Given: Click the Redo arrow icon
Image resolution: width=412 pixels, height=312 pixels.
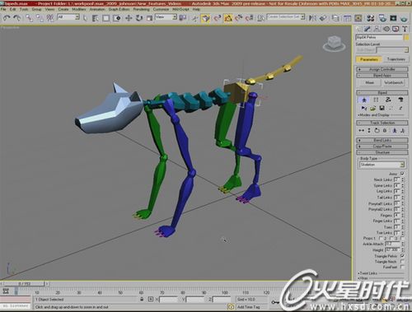Looking at the screenshot, I should (17, 18).
